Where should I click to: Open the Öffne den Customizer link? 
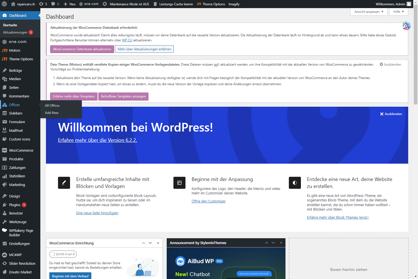pyautogui.click(x=208, y=201)
